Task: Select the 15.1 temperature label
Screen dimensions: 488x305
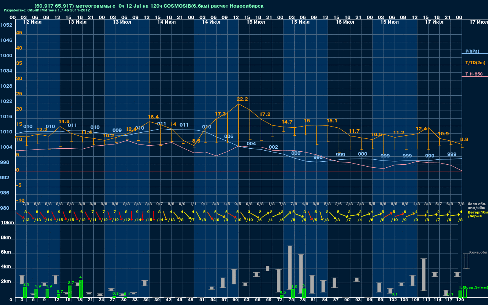Action: (x=332, y=121)
